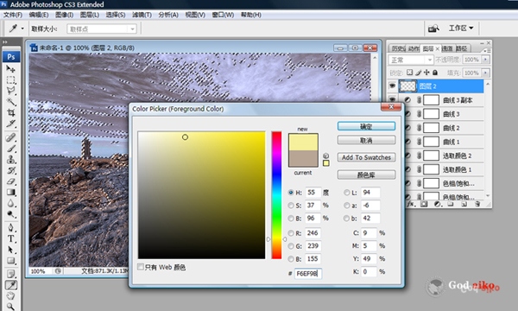518x311 pixels.
Task: Click the create new layer icon
Action: (x=464, y=204)
